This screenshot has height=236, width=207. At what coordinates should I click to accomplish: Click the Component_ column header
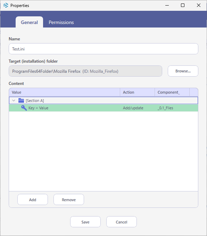(172, 92)
